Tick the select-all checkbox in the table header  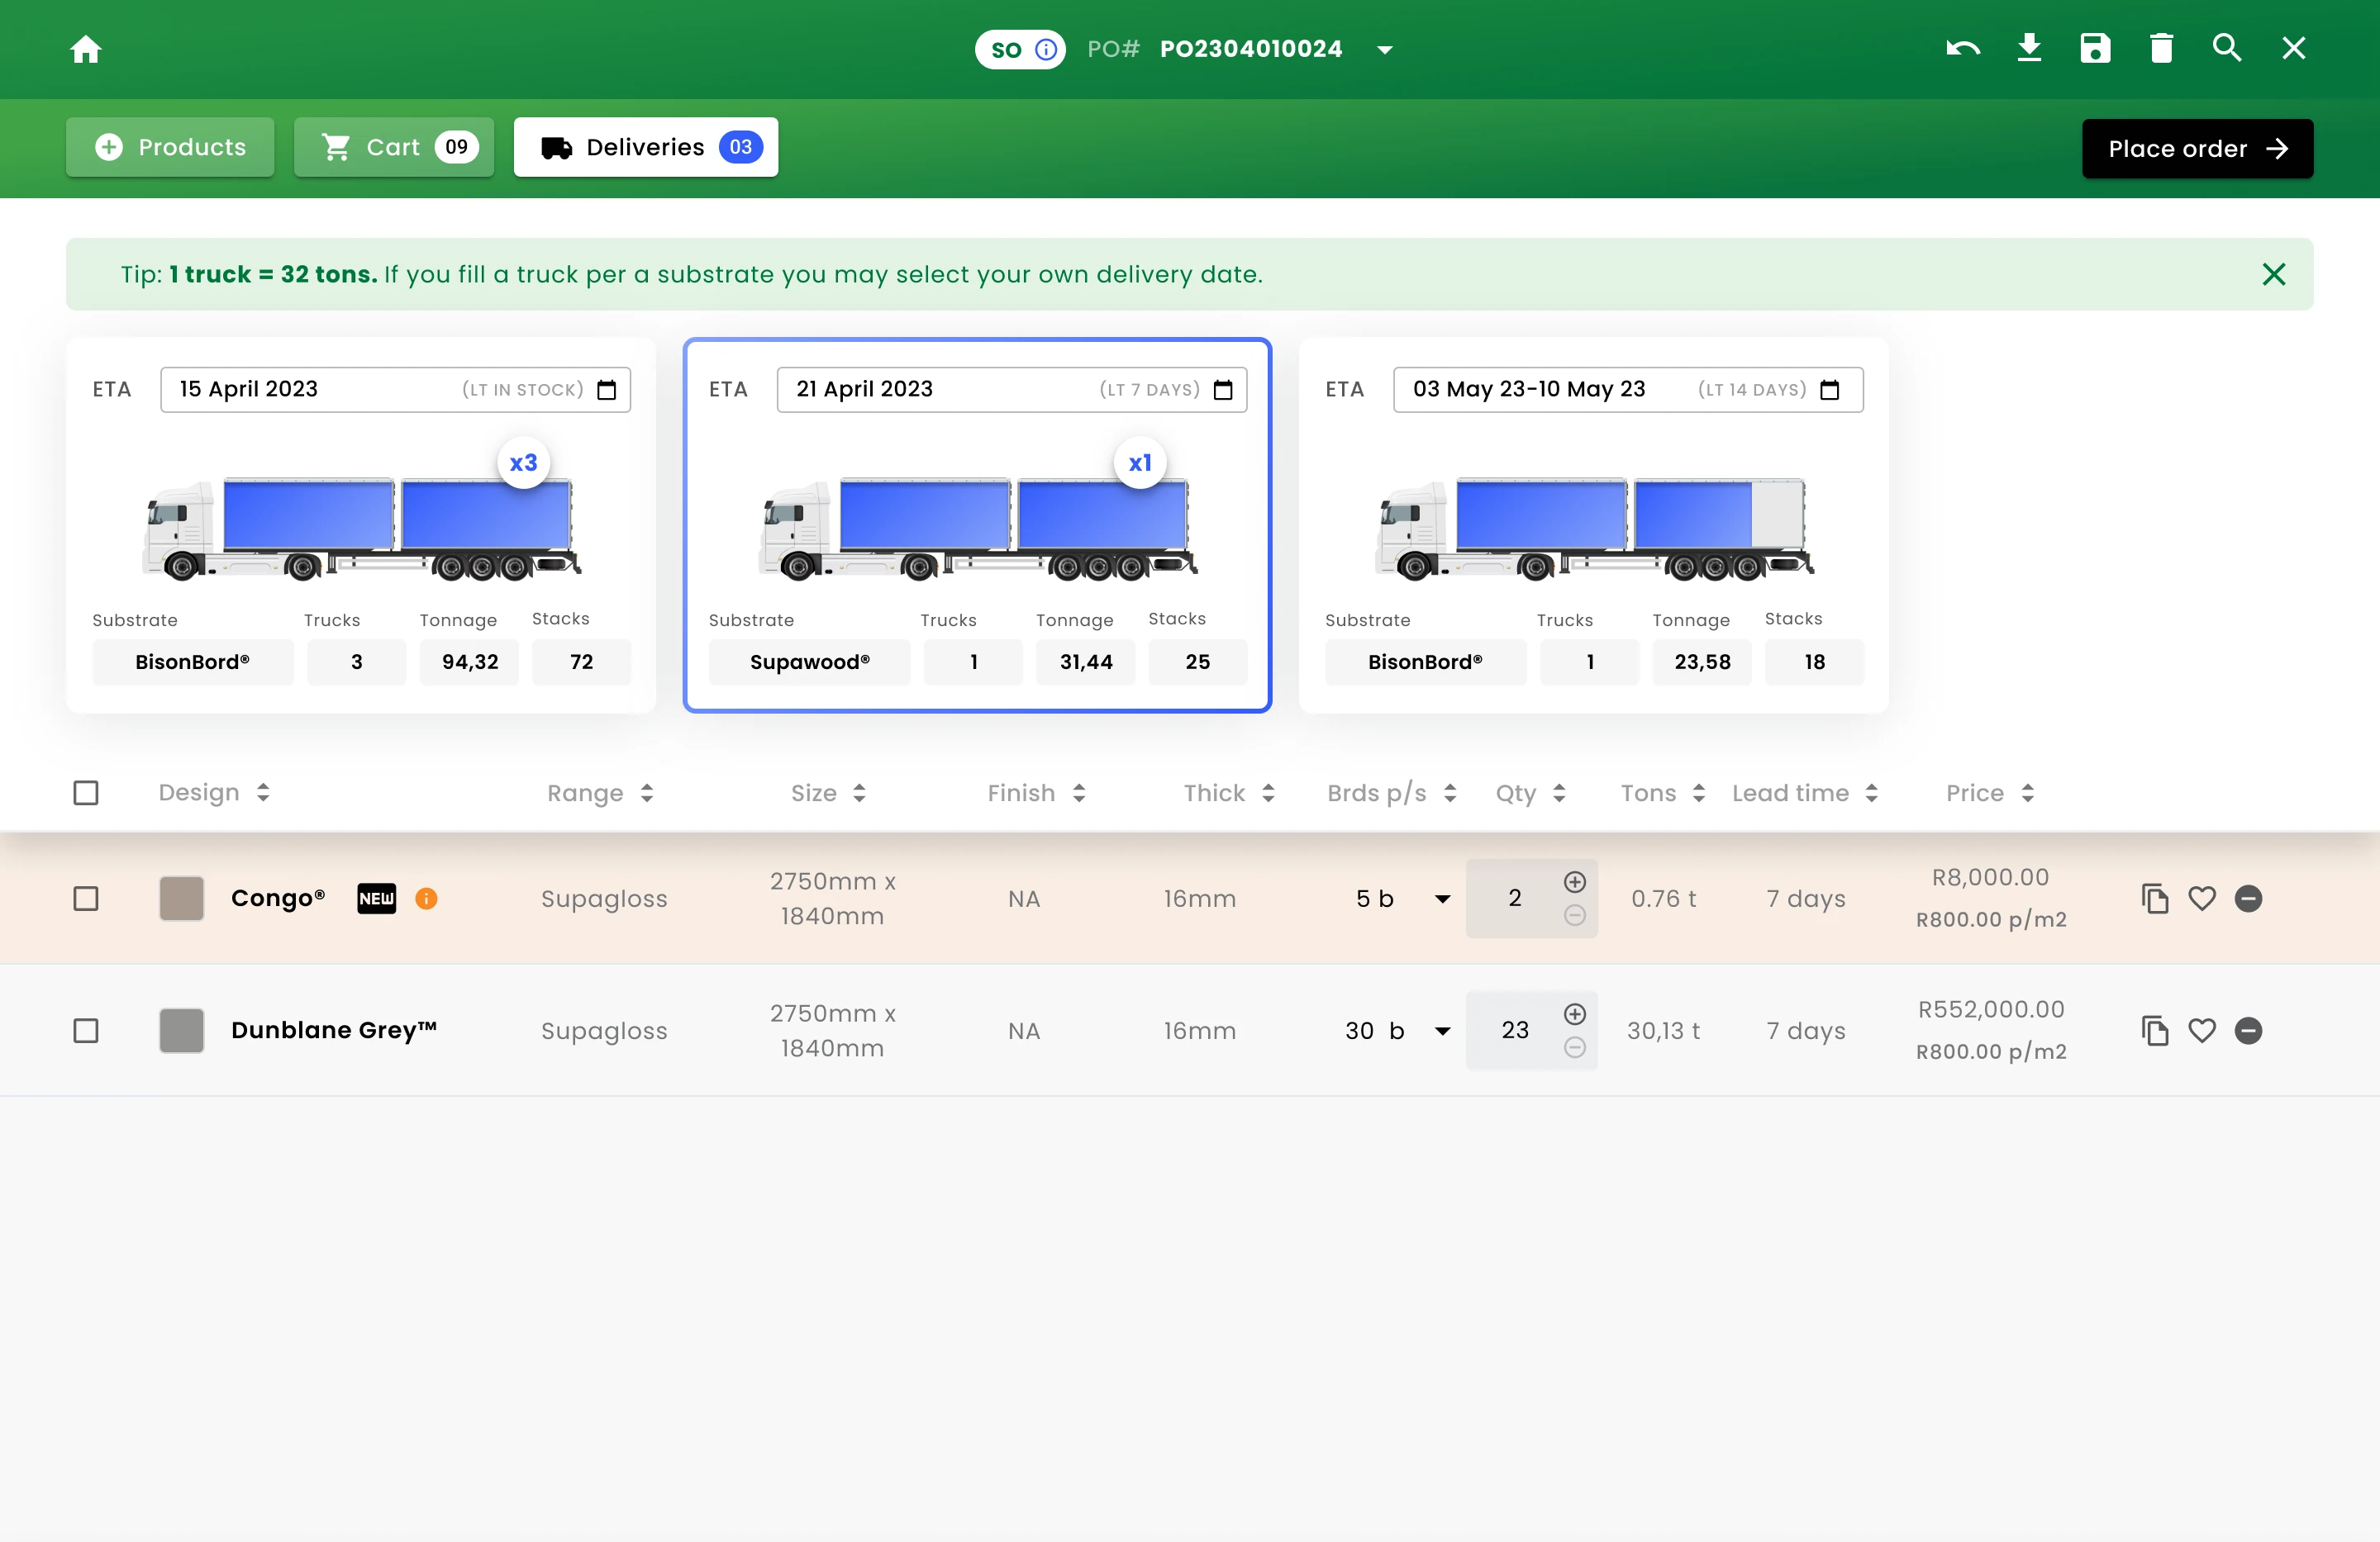pos(86,793)
